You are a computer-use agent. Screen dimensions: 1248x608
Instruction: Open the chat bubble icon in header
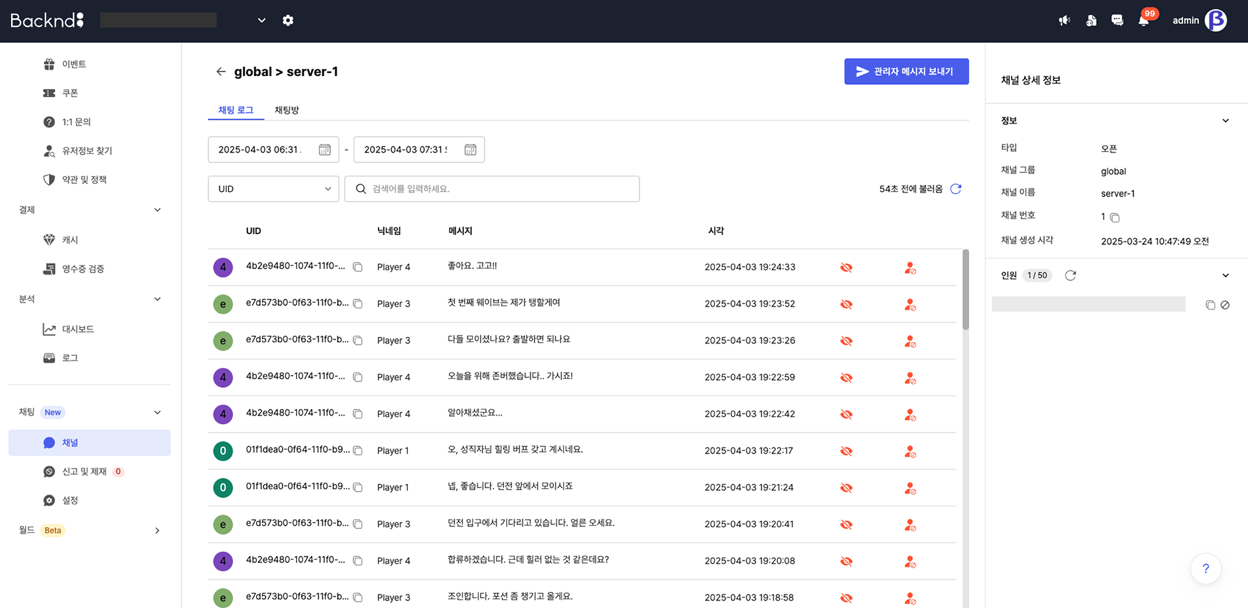(1117, 20)
